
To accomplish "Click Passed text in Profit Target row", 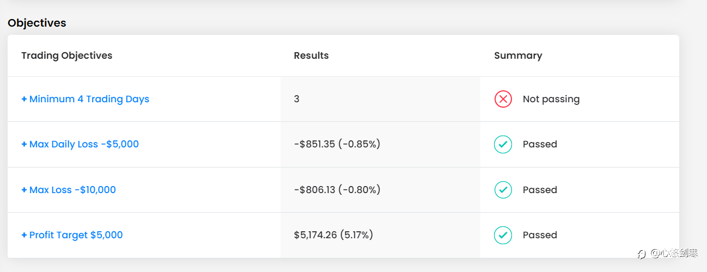I will (540, 235).
